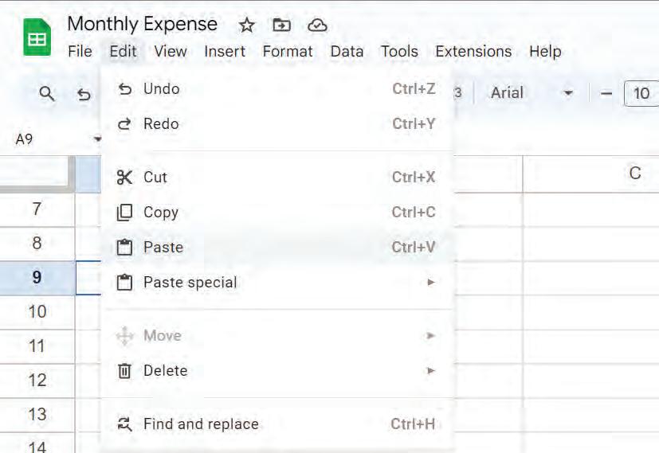Expand the Paste special submenu
The height and width of the screenshot is (453, 659).
click(190, 282)
